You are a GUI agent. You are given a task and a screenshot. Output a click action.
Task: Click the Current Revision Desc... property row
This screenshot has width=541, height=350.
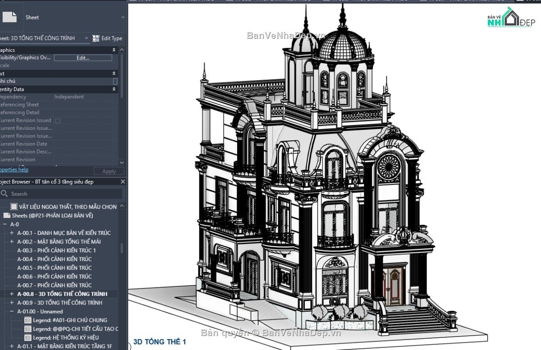(59, 152)
